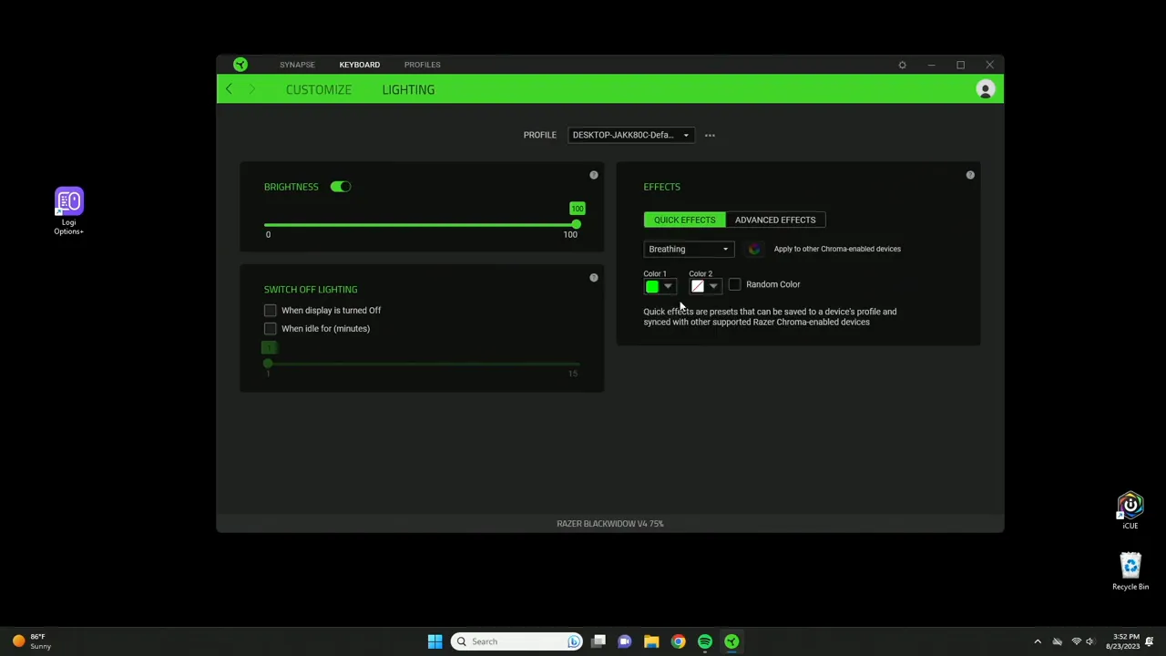Open the user account avatar icon
Screen dimensions: 1166x656
[x=985, y=89]
